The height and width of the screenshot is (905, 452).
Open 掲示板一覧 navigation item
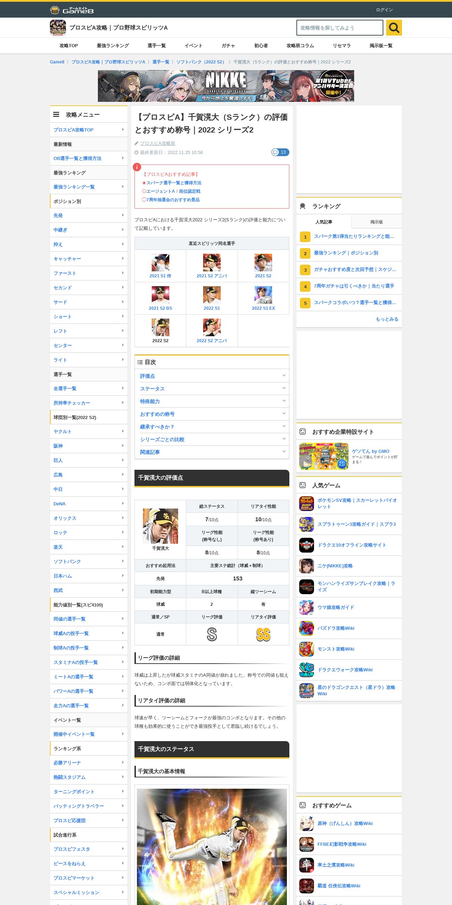(x=381, y=46)
